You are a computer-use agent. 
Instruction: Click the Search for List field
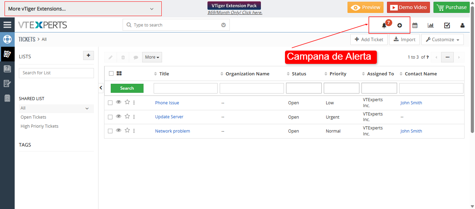pos(56,73)
